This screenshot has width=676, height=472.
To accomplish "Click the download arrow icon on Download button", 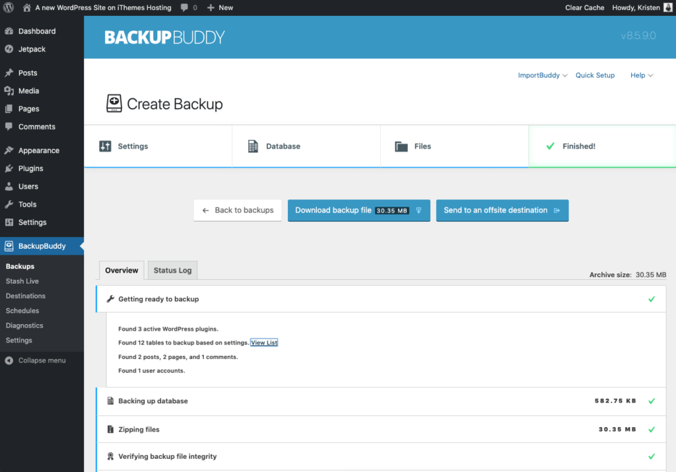I will (419, 211).
